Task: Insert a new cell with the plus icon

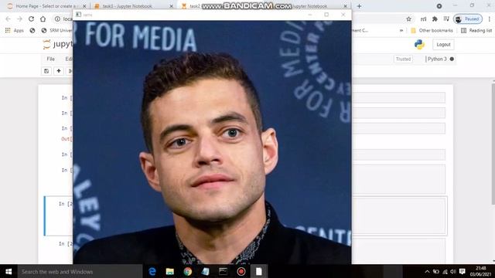Action: point(59,71)
